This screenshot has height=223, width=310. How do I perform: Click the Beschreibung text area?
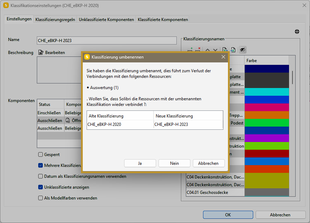tap(59, 70)
